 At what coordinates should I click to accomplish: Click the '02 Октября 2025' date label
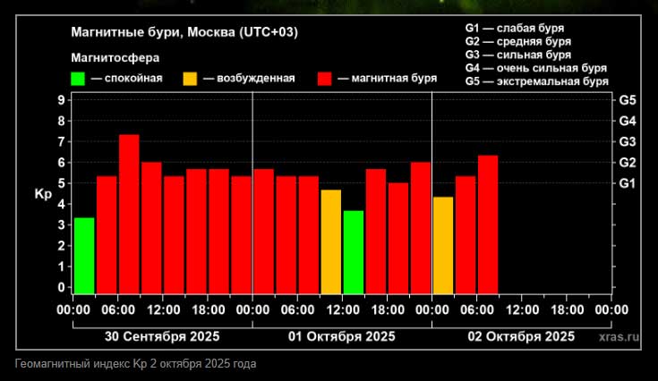pyautogui.click(x=521, y=337)
